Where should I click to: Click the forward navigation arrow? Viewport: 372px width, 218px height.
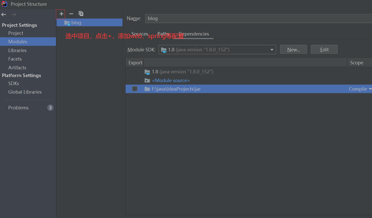point(13,14)
